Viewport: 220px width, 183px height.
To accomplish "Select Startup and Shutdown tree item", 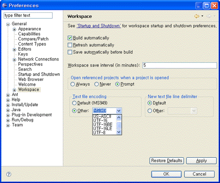I will click(x=39, y=74).
